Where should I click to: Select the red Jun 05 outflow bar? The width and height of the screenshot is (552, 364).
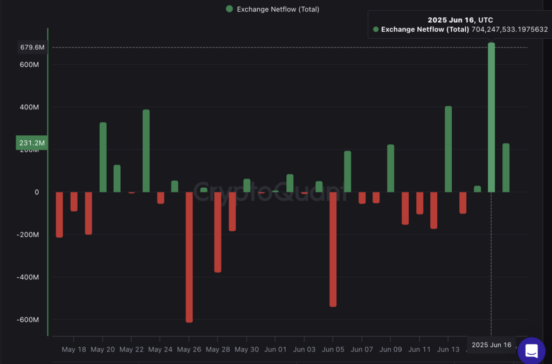pos(333,250)
